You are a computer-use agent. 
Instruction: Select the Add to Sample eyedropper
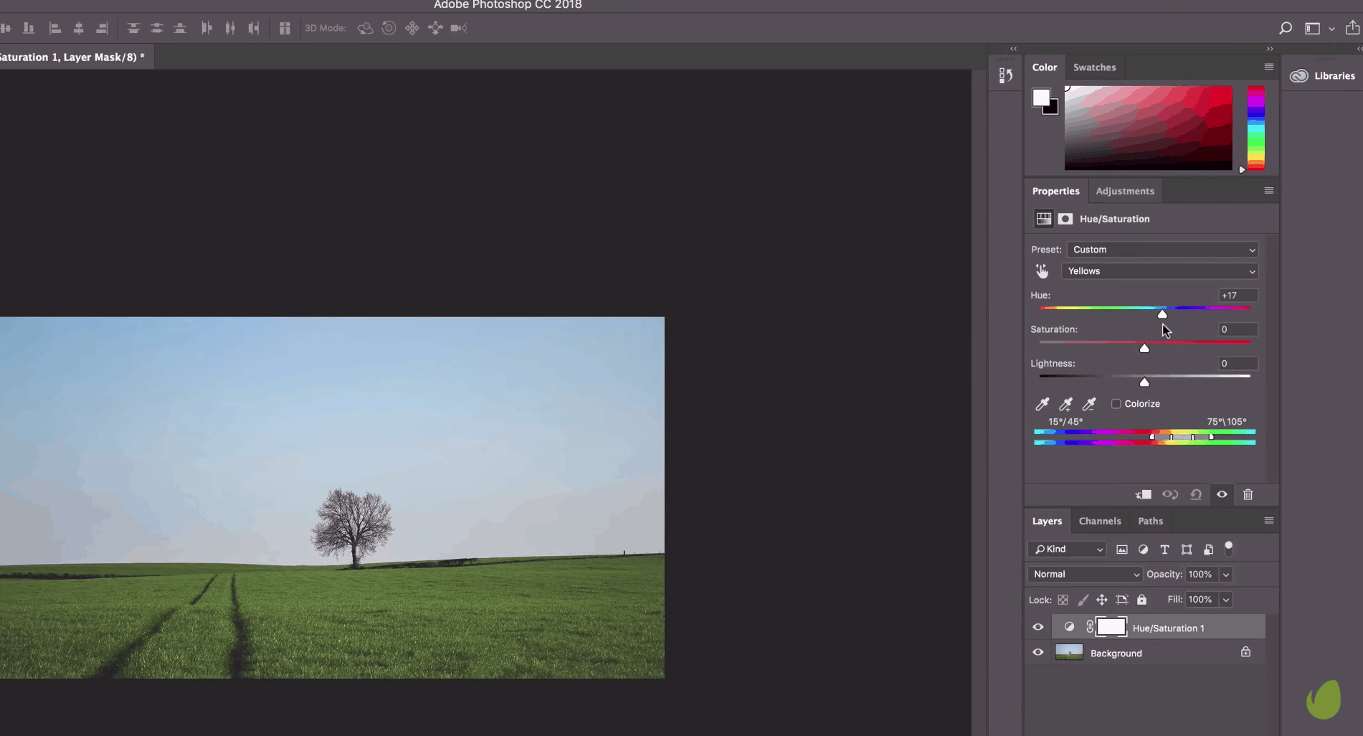[x=1066, y=404]
